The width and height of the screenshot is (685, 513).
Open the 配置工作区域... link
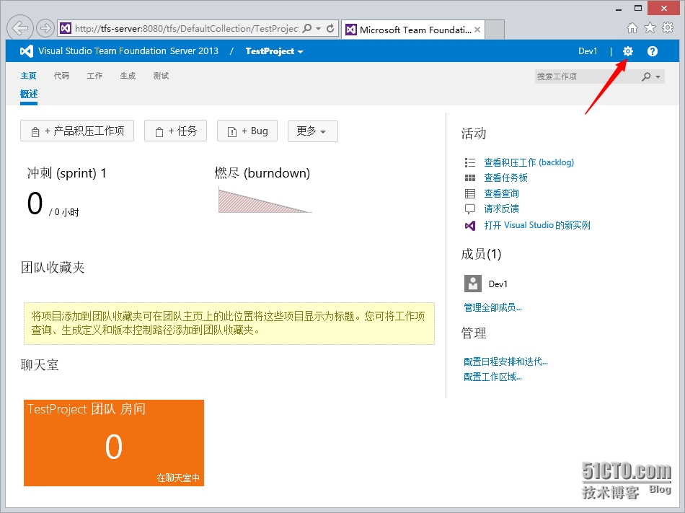(492, 377)
